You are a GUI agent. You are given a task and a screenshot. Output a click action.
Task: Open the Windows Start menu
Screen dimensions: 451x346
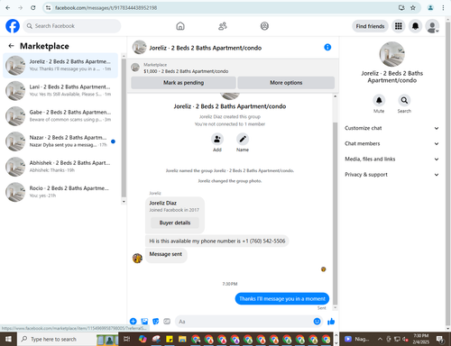[8, 339]
